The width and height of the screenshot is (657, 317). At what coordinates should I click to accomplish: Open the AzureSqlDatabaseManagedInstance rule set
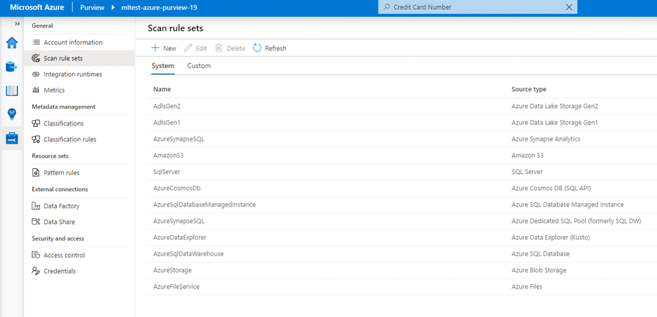[204, 204]
